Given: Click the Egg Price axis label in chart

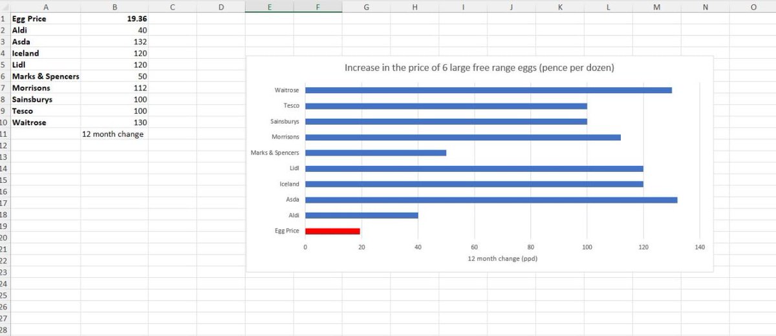Looking at the screenshot, I should tap(287, 231).
